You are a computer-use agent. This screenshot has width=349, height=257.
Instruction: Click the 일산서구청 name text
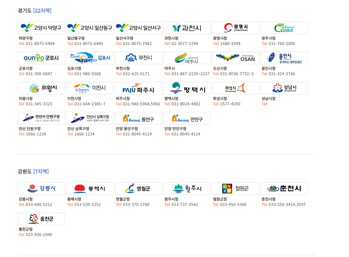[x=124, y=38]
